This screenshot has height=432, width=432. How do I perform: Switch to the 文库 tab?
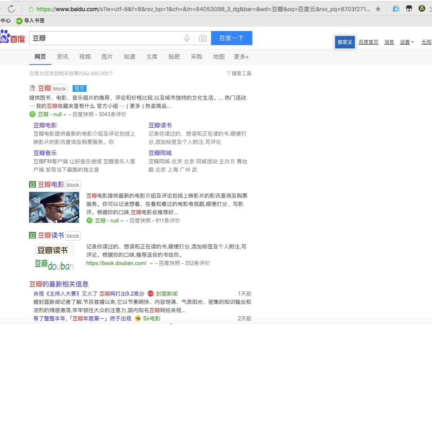[152, 57]
